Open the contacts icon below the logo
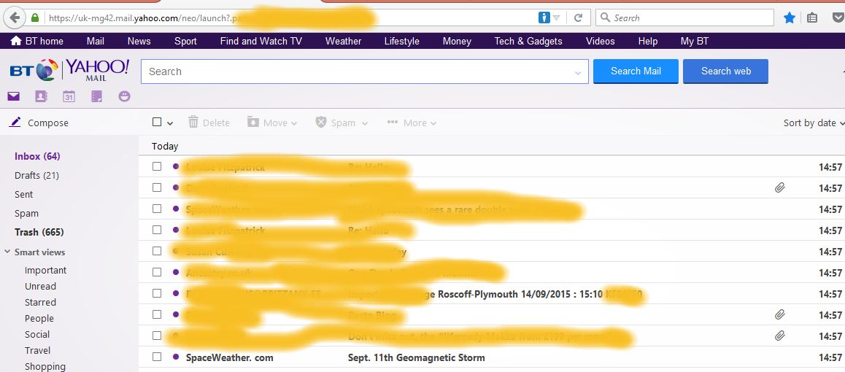This screenshot has height=372, width=845. pos(41,96)
